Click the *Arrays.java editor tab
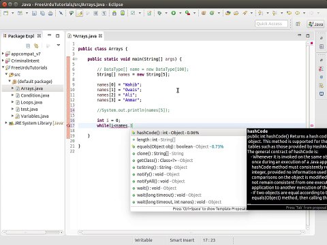This screenshot has width=327, height=245. tap(84, 36)
